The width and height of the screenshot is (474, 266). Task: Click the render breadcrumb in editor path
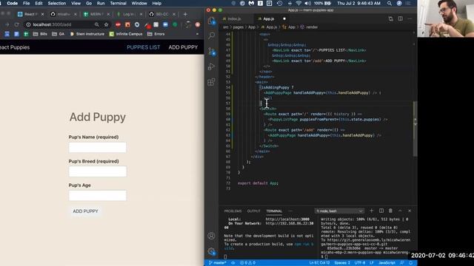(312, 27)
